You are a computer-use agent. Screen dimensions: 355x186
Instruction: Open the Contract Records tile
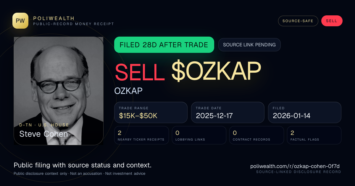[256, 135]
